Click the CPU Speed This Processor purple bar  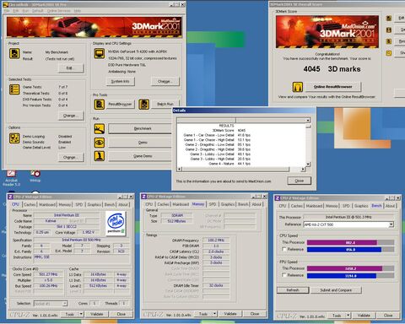pos(342,243)
